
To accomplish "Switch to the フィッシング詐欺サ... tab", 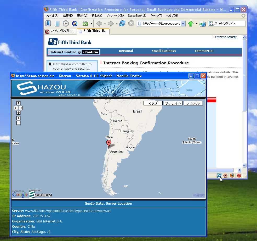I will coord(60,31).
